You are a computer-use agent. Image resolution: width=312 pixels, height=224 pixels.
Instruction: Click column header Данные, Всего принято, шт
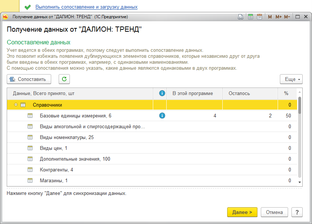click(x=80, y=94)
